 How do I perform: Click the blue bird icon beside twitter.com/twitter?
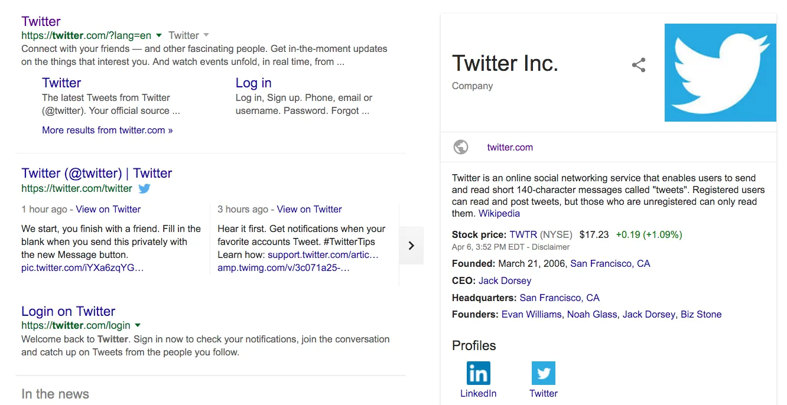coord(145,189)
